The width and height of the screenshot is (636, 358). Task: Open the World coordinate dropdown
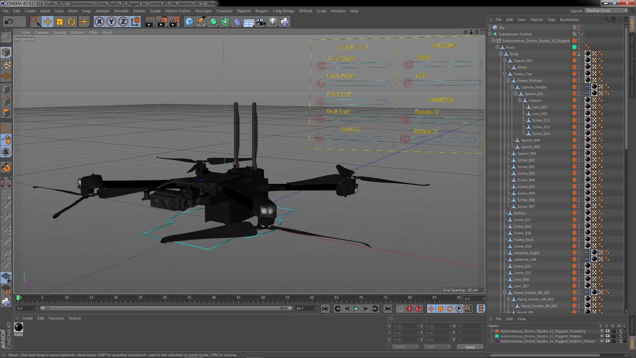click(405, 347)
